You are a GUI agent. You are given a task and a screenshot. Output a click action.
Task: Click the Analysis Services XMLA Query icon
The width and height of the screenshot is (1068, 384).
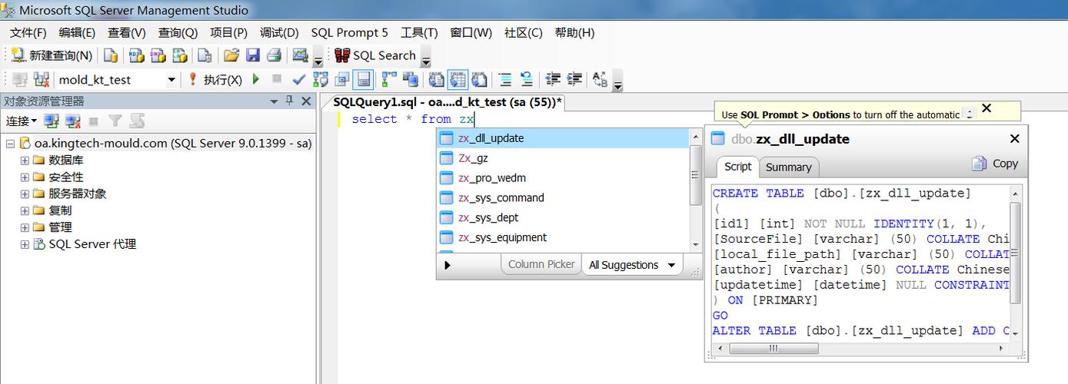179,55
